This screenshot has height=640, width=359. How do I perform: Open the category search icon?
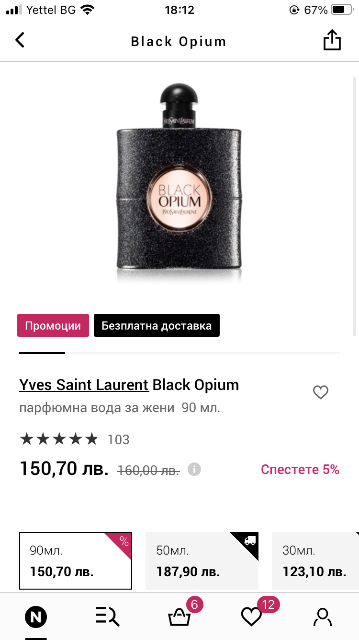coord(108,616)
